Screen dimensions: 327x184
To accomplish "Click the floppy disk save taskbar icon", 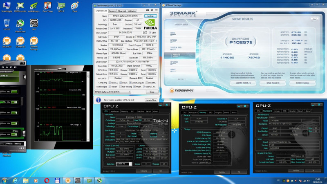I will (x=57, y=180).
